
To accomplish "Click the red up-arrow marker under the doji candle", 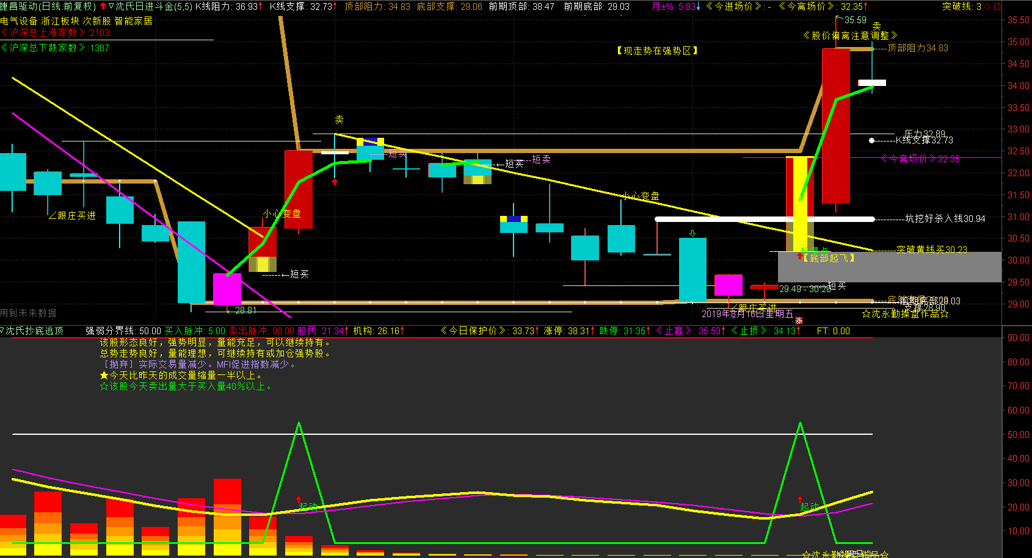I will 335,182.
